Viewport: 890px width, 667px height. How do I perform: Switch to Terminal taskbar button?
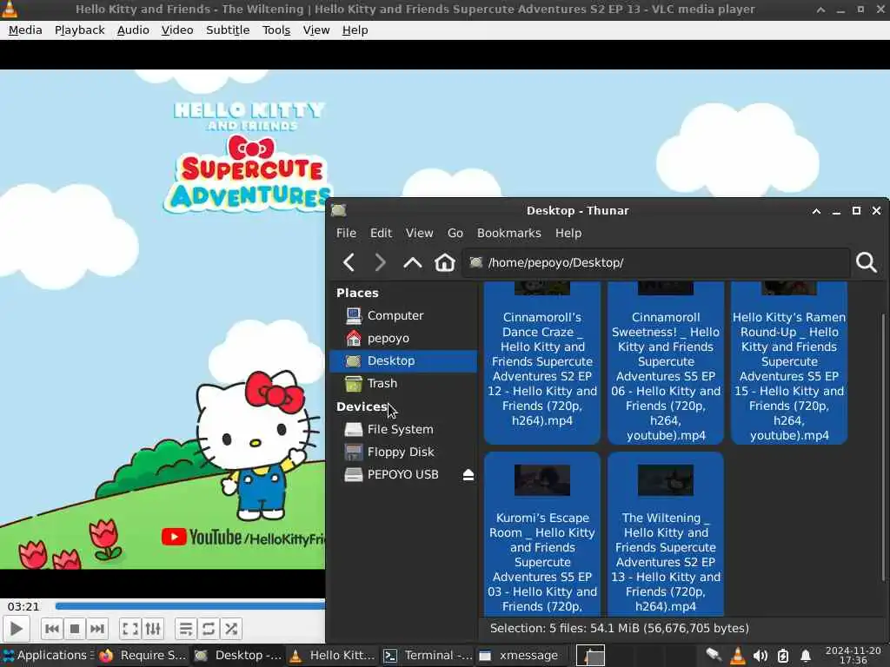tap(428, 655)
